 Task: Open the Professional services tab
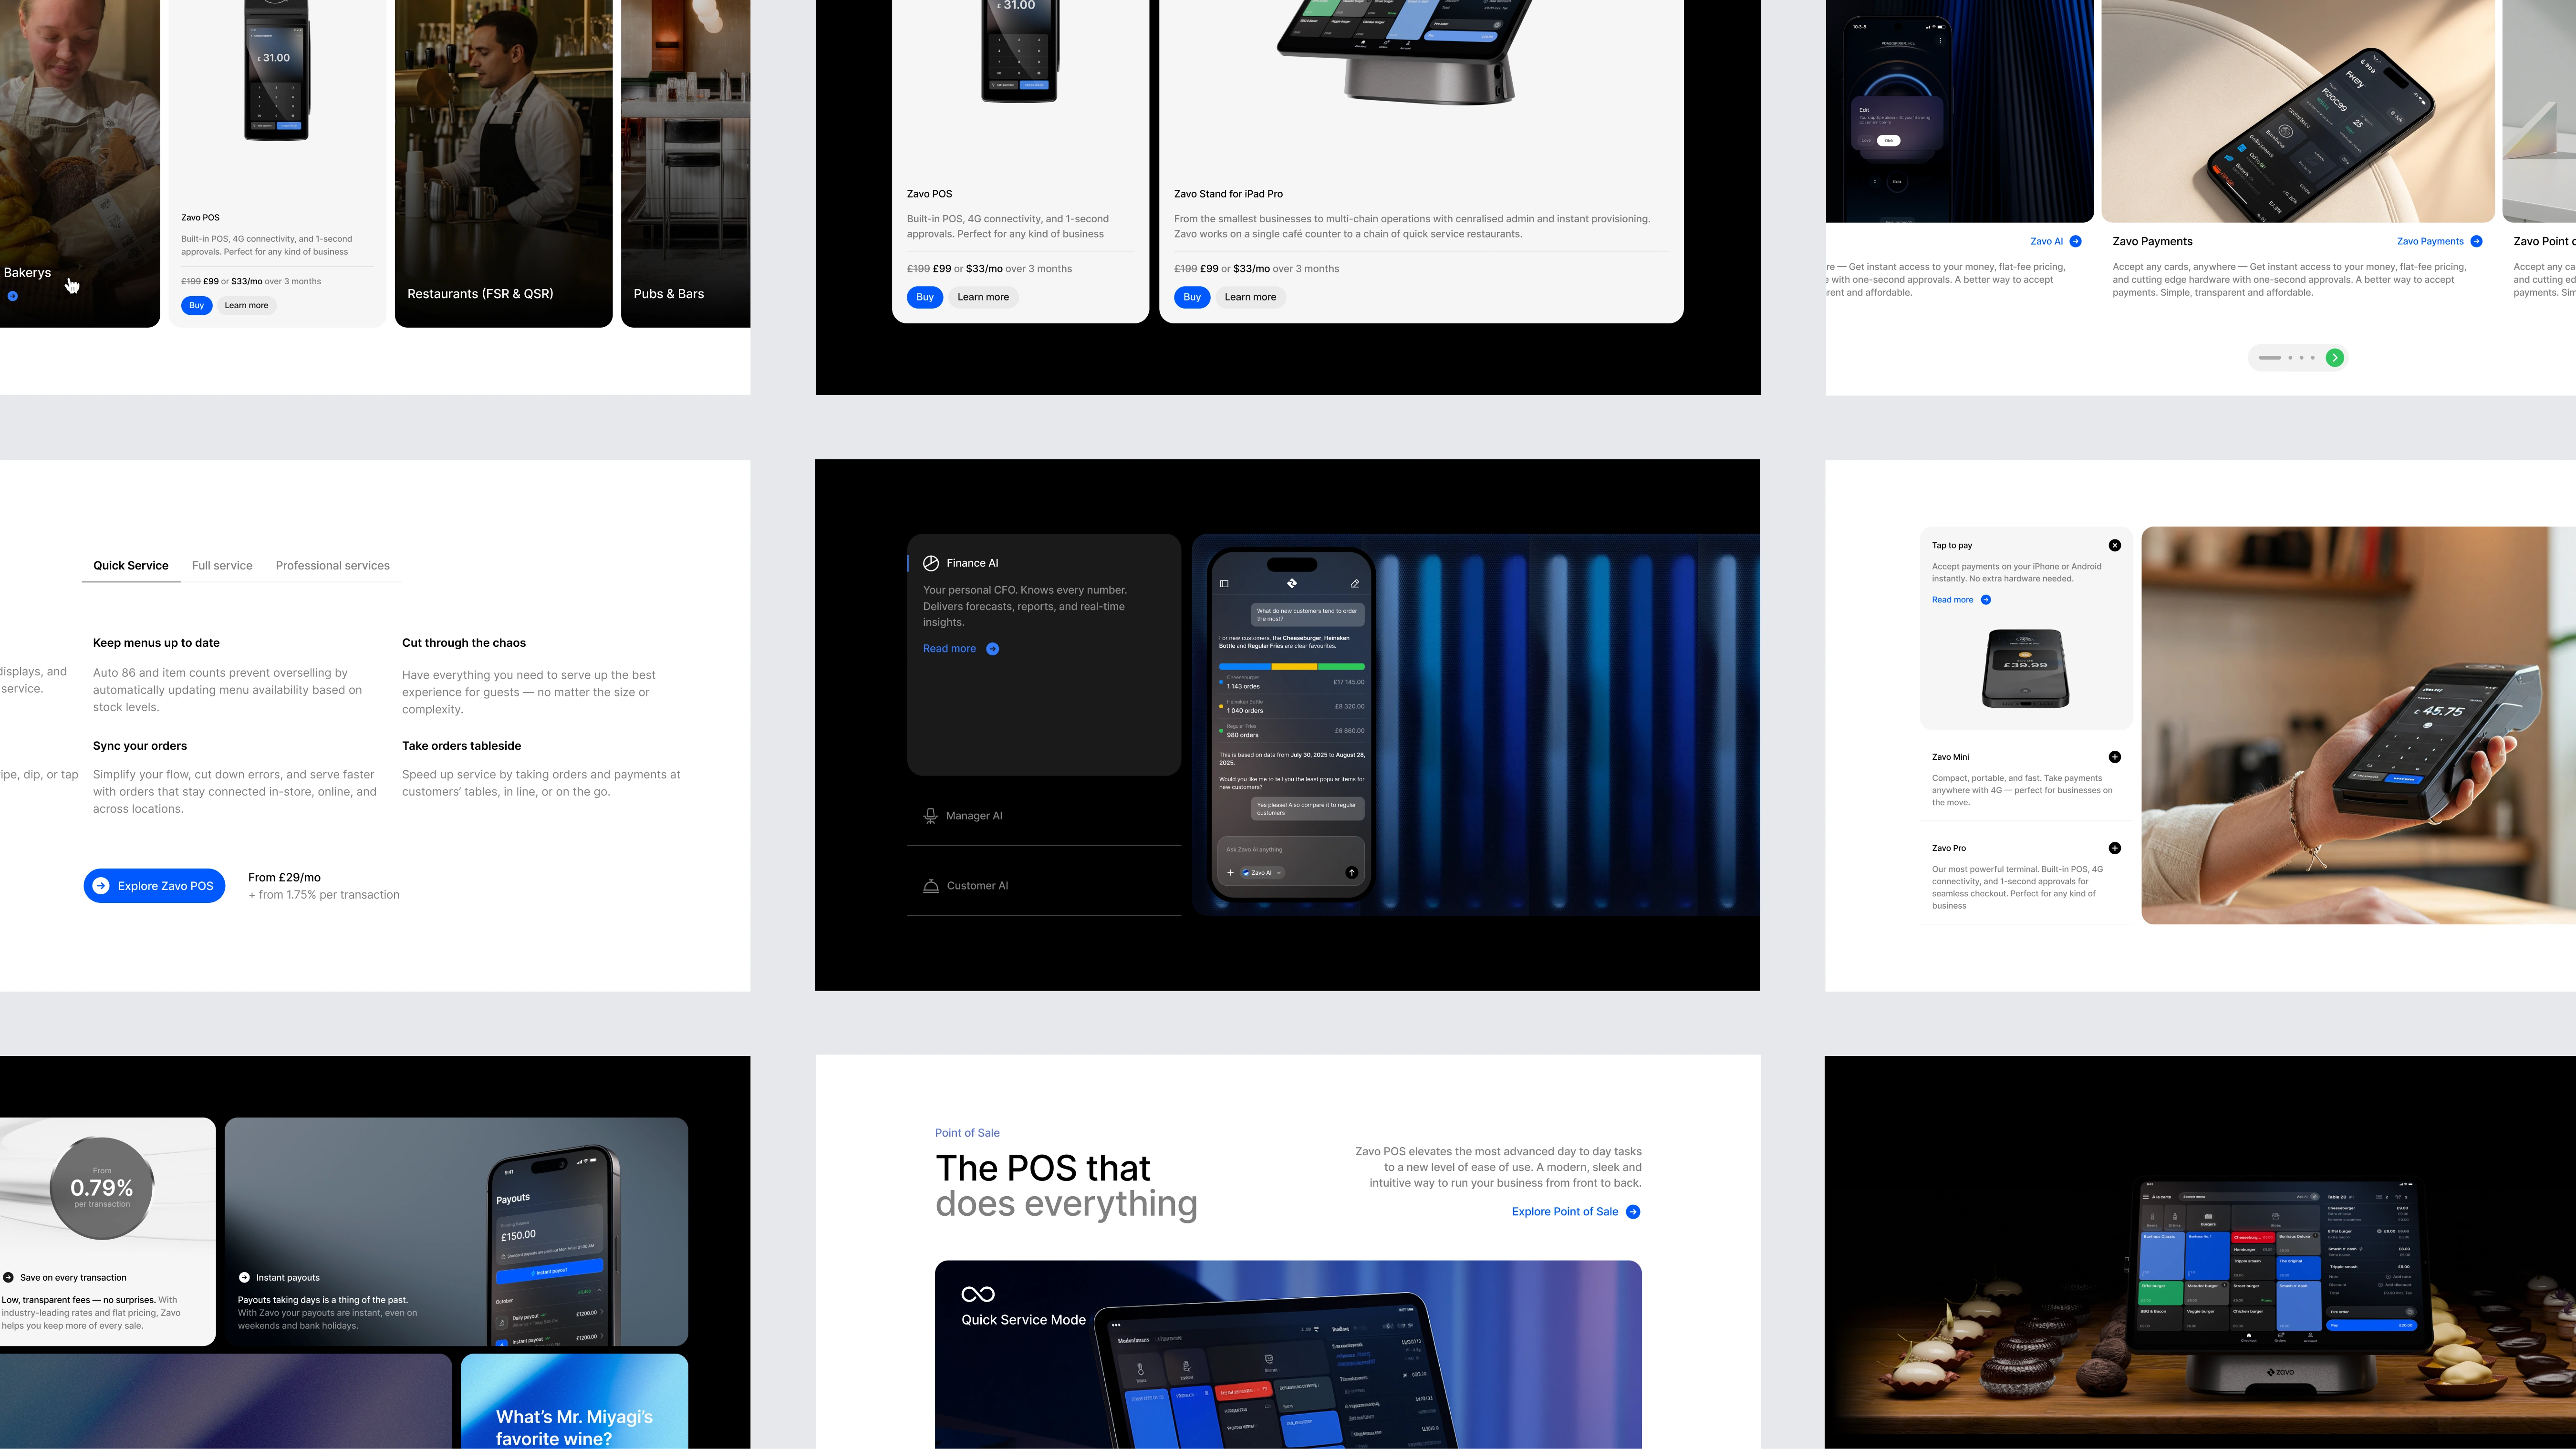click(332, 566)
